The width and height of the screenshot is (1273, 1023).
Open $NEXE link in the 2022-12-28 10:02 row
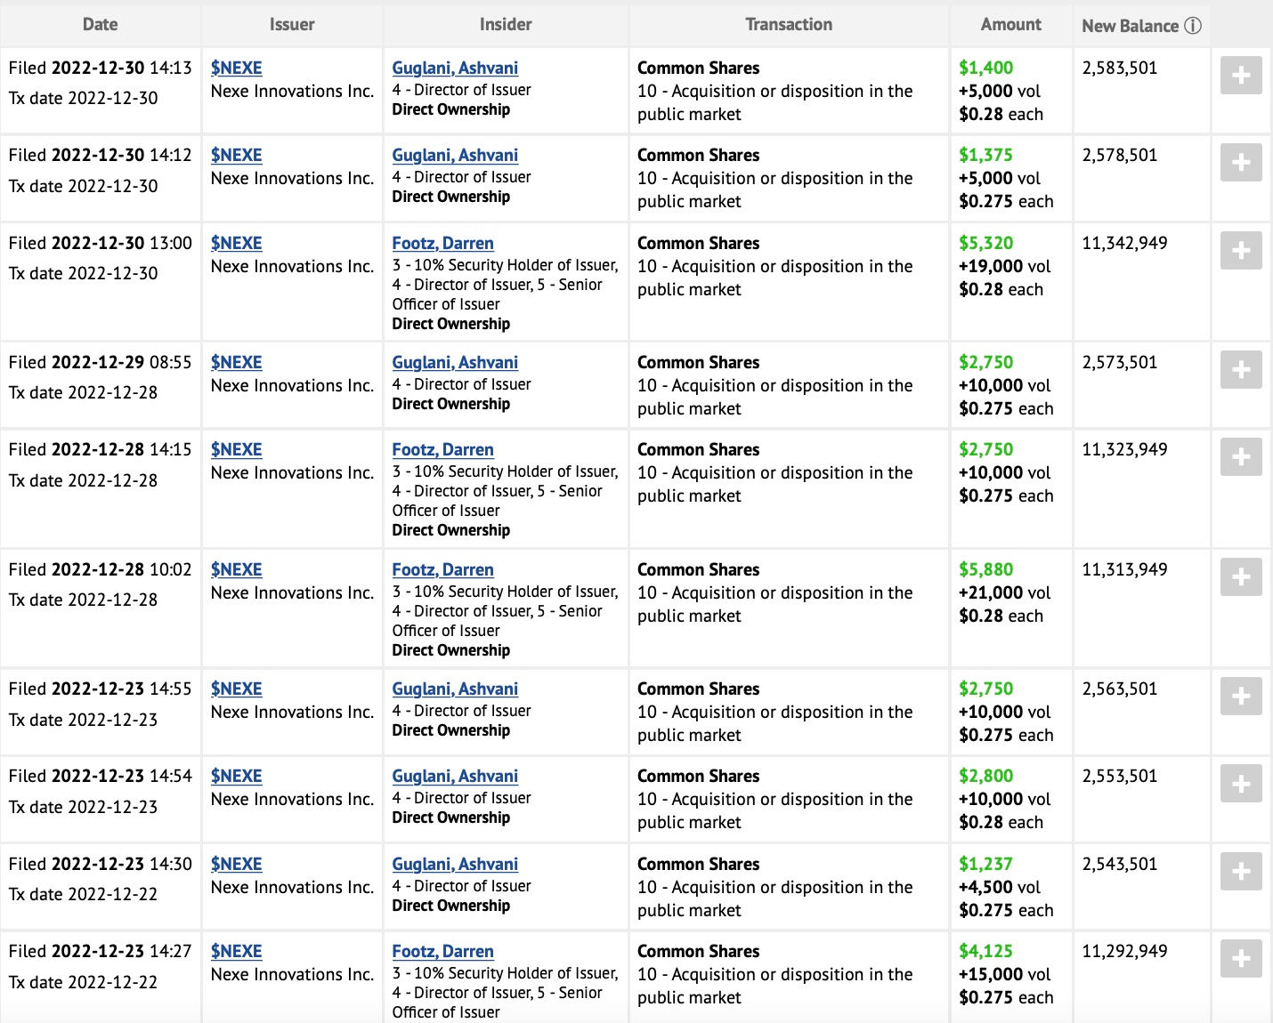coord(236,569)
